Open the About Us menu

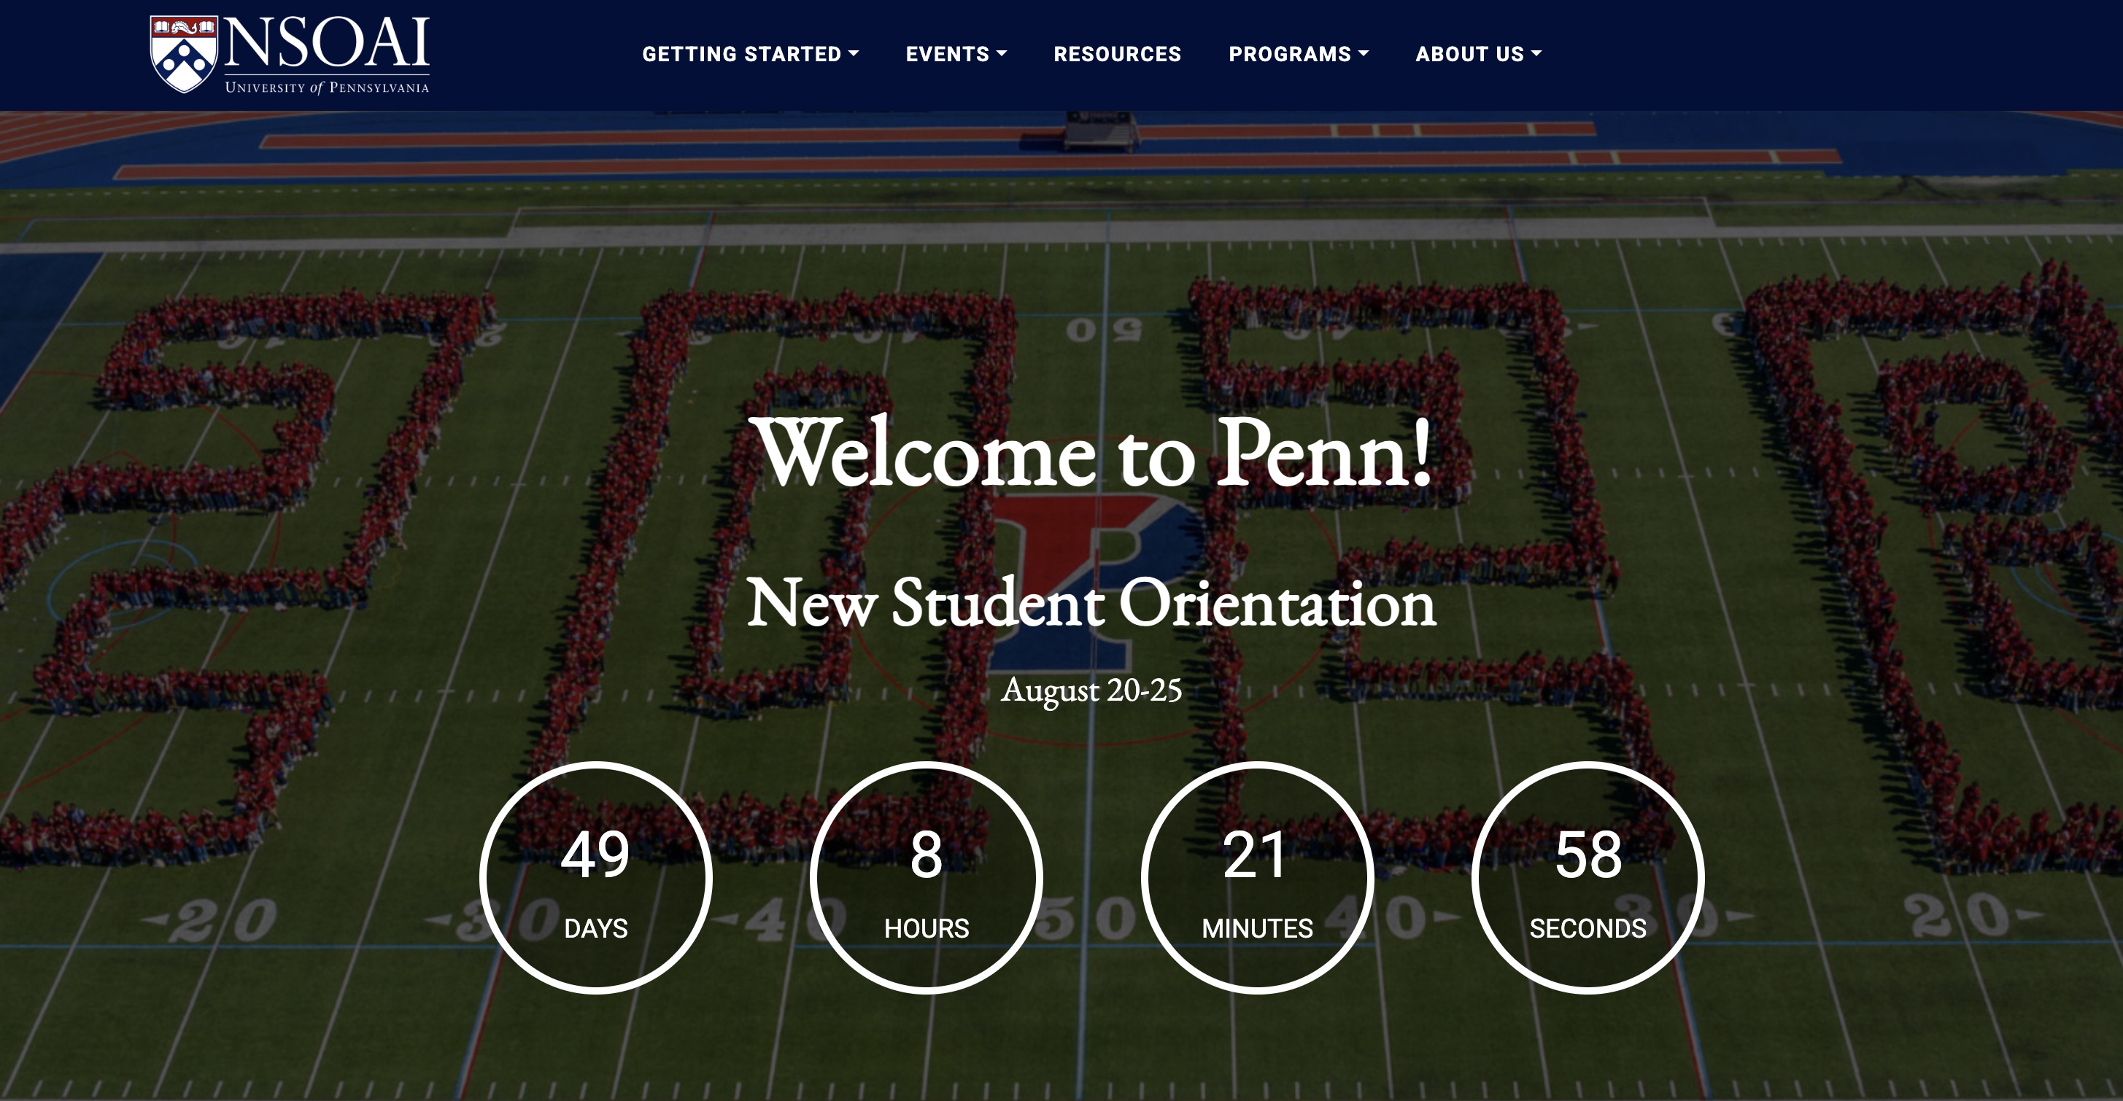[1479, 55]
